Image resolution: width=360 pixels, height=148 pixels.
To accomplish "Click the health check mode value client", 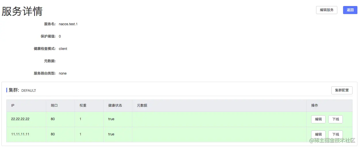I will point(63,49).
